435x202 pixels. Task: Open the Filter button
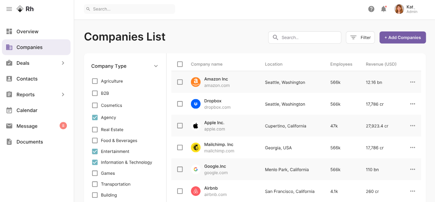click(360, 38)
